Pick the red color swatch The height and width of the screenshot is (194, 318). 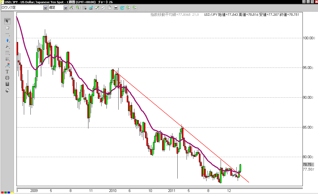tap(2, 193)
